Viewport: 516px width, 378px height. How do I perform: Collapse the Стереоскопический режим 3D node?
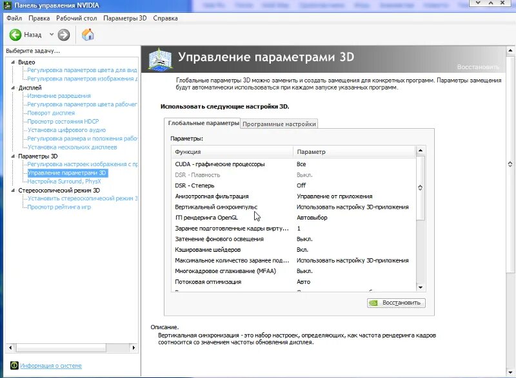13,190
